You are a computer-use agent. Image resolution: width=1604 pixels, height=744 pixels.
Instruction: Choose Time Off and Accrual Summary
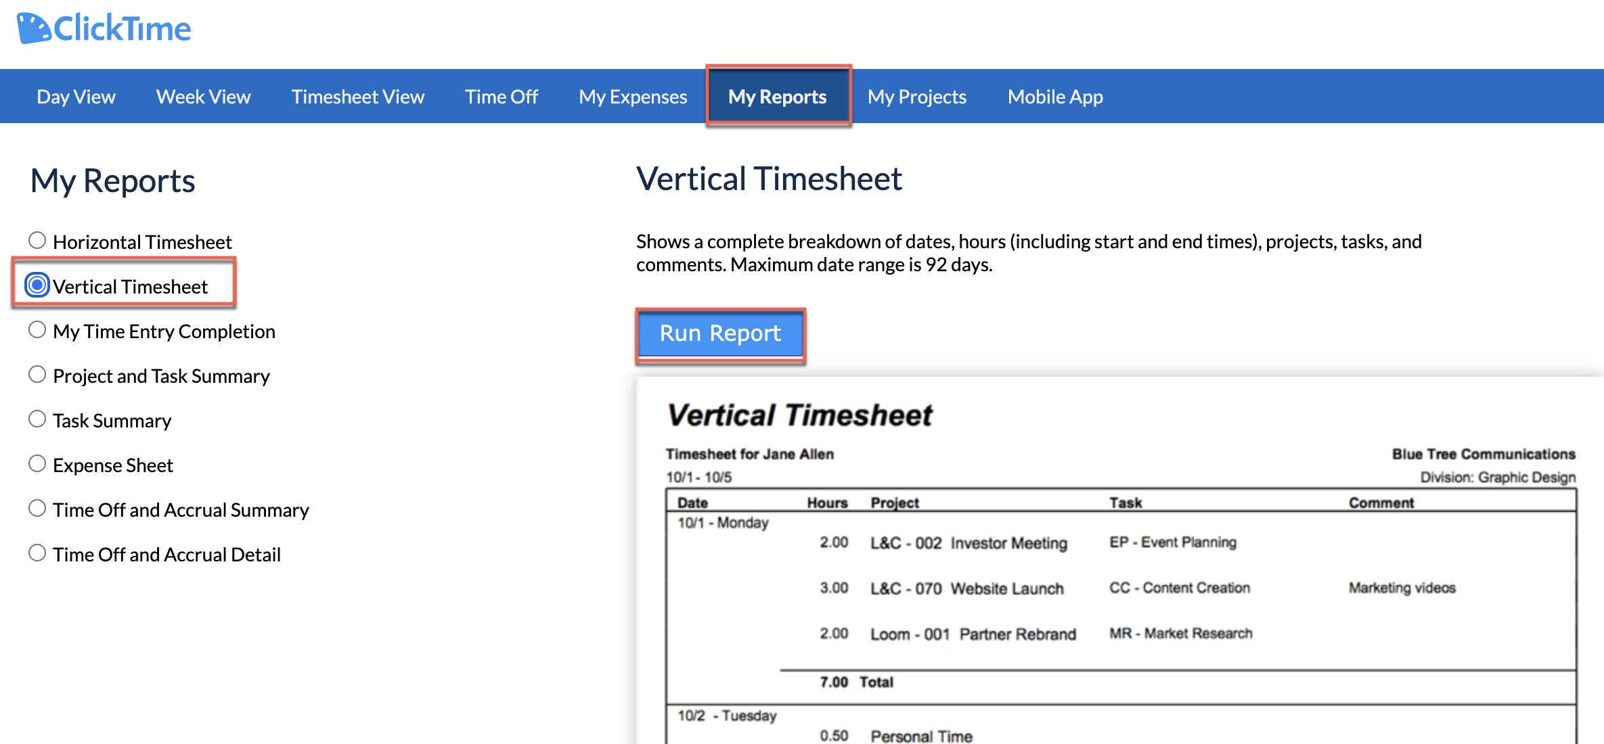37,508
